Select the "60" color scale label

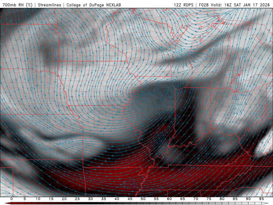169,199
